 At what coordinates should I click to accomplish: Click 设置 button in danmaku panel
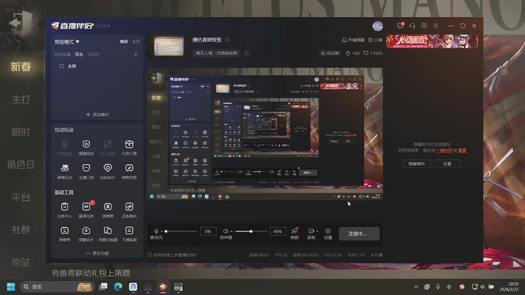[x=447, y=163]
